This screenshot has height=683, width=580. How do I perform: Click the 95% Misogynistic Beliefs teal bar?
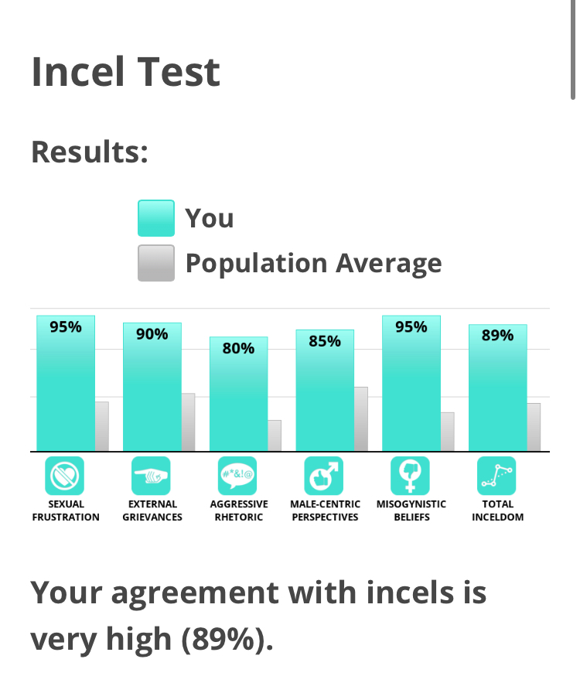point(411,384)
